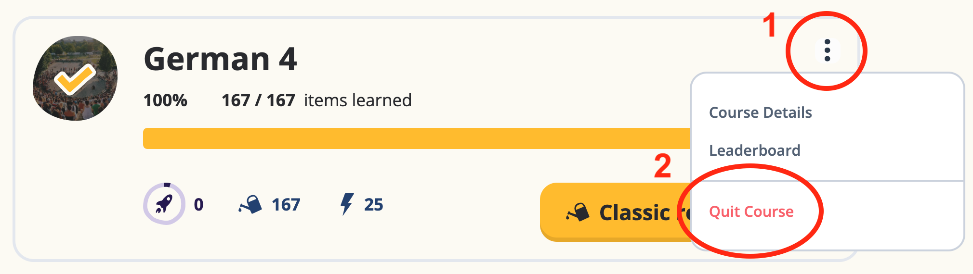Choose Quit Course in the menu

[x=751, y=212]
